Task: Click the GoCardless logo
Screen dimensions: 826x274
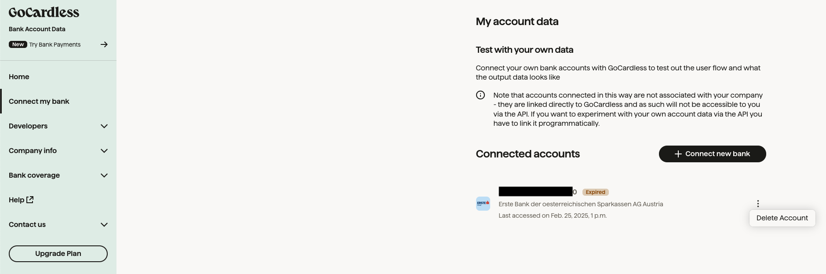Action: (x=44, y=12)
